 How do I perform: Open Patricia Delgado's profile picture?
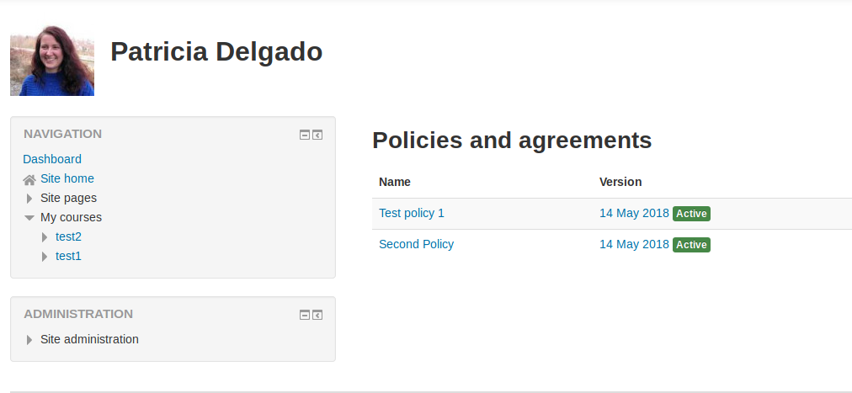(52, 61)
